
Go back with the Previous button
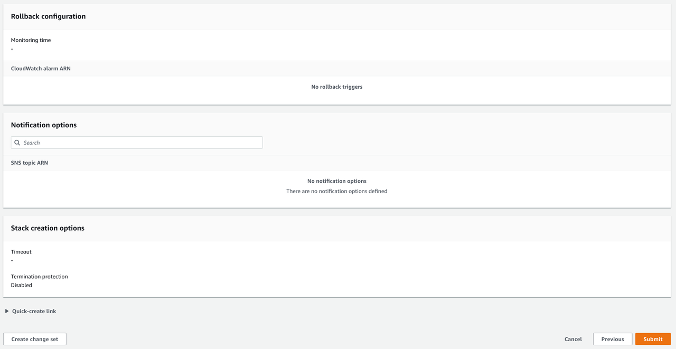612,339
